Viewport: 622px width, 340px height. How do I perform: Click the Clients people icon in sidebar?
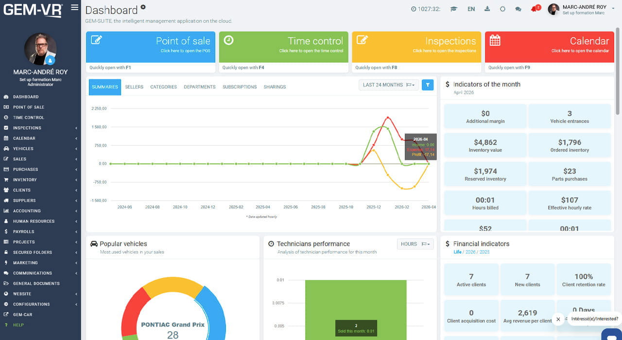(x=6, y=190)
